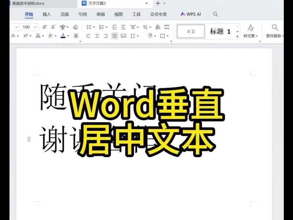Open the Chinese layout icon
The image size is (293, 220).
click(x=133, y=27)
